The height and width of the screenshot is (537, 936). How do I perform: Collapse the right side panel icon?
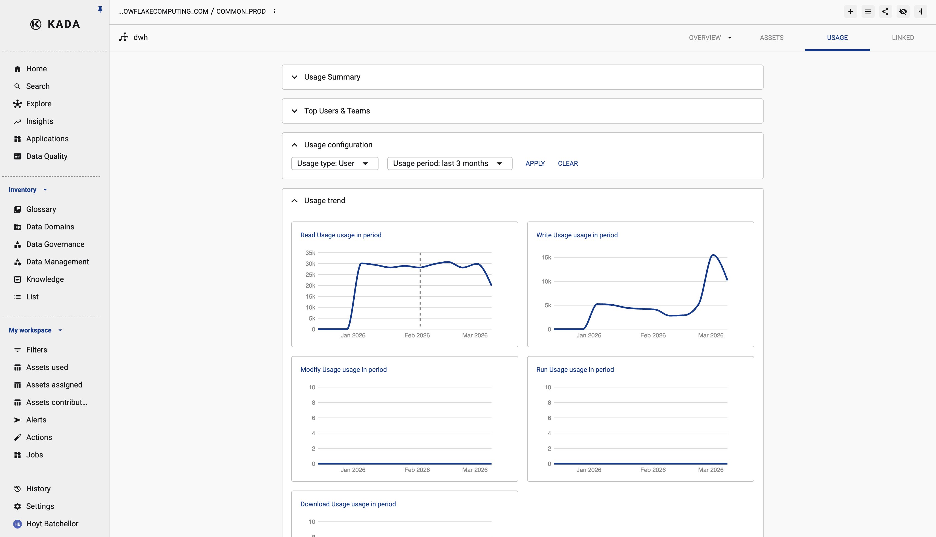920,11
